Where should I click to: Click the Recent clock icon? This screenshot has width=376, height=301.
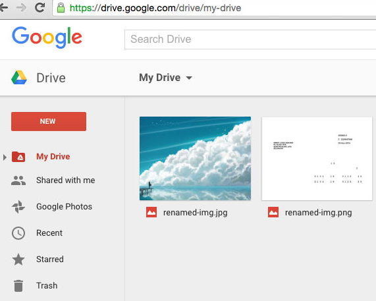[18, 233]
